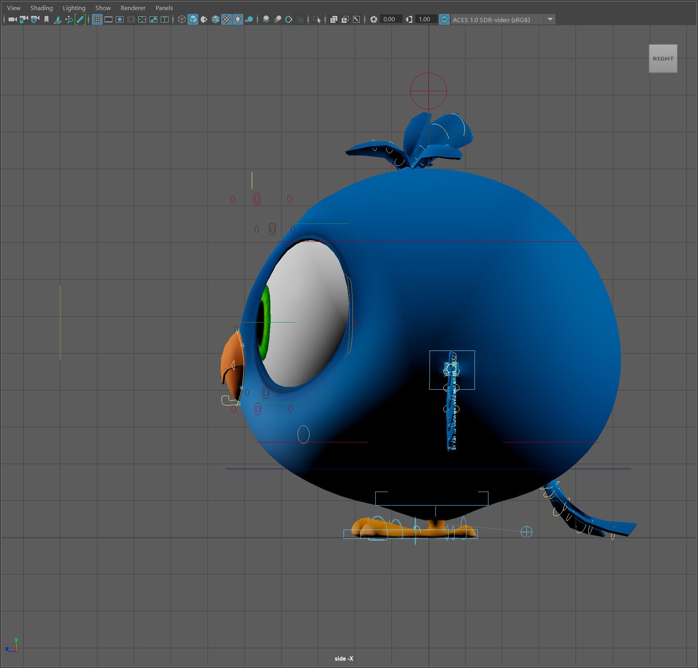Image resolution: width=698 pixels, height=668 pixels.
Task: Toggle textured display checker icon
Action: [227, 19]
